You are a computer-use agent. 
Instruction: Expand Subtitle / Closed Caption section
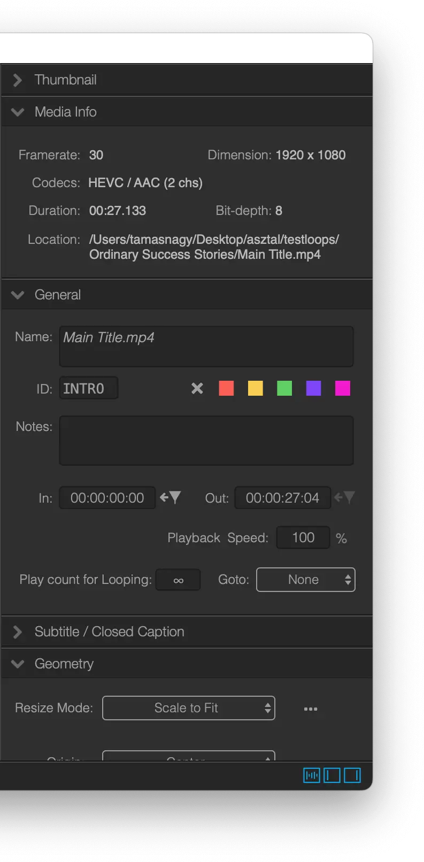click(18, 632)
